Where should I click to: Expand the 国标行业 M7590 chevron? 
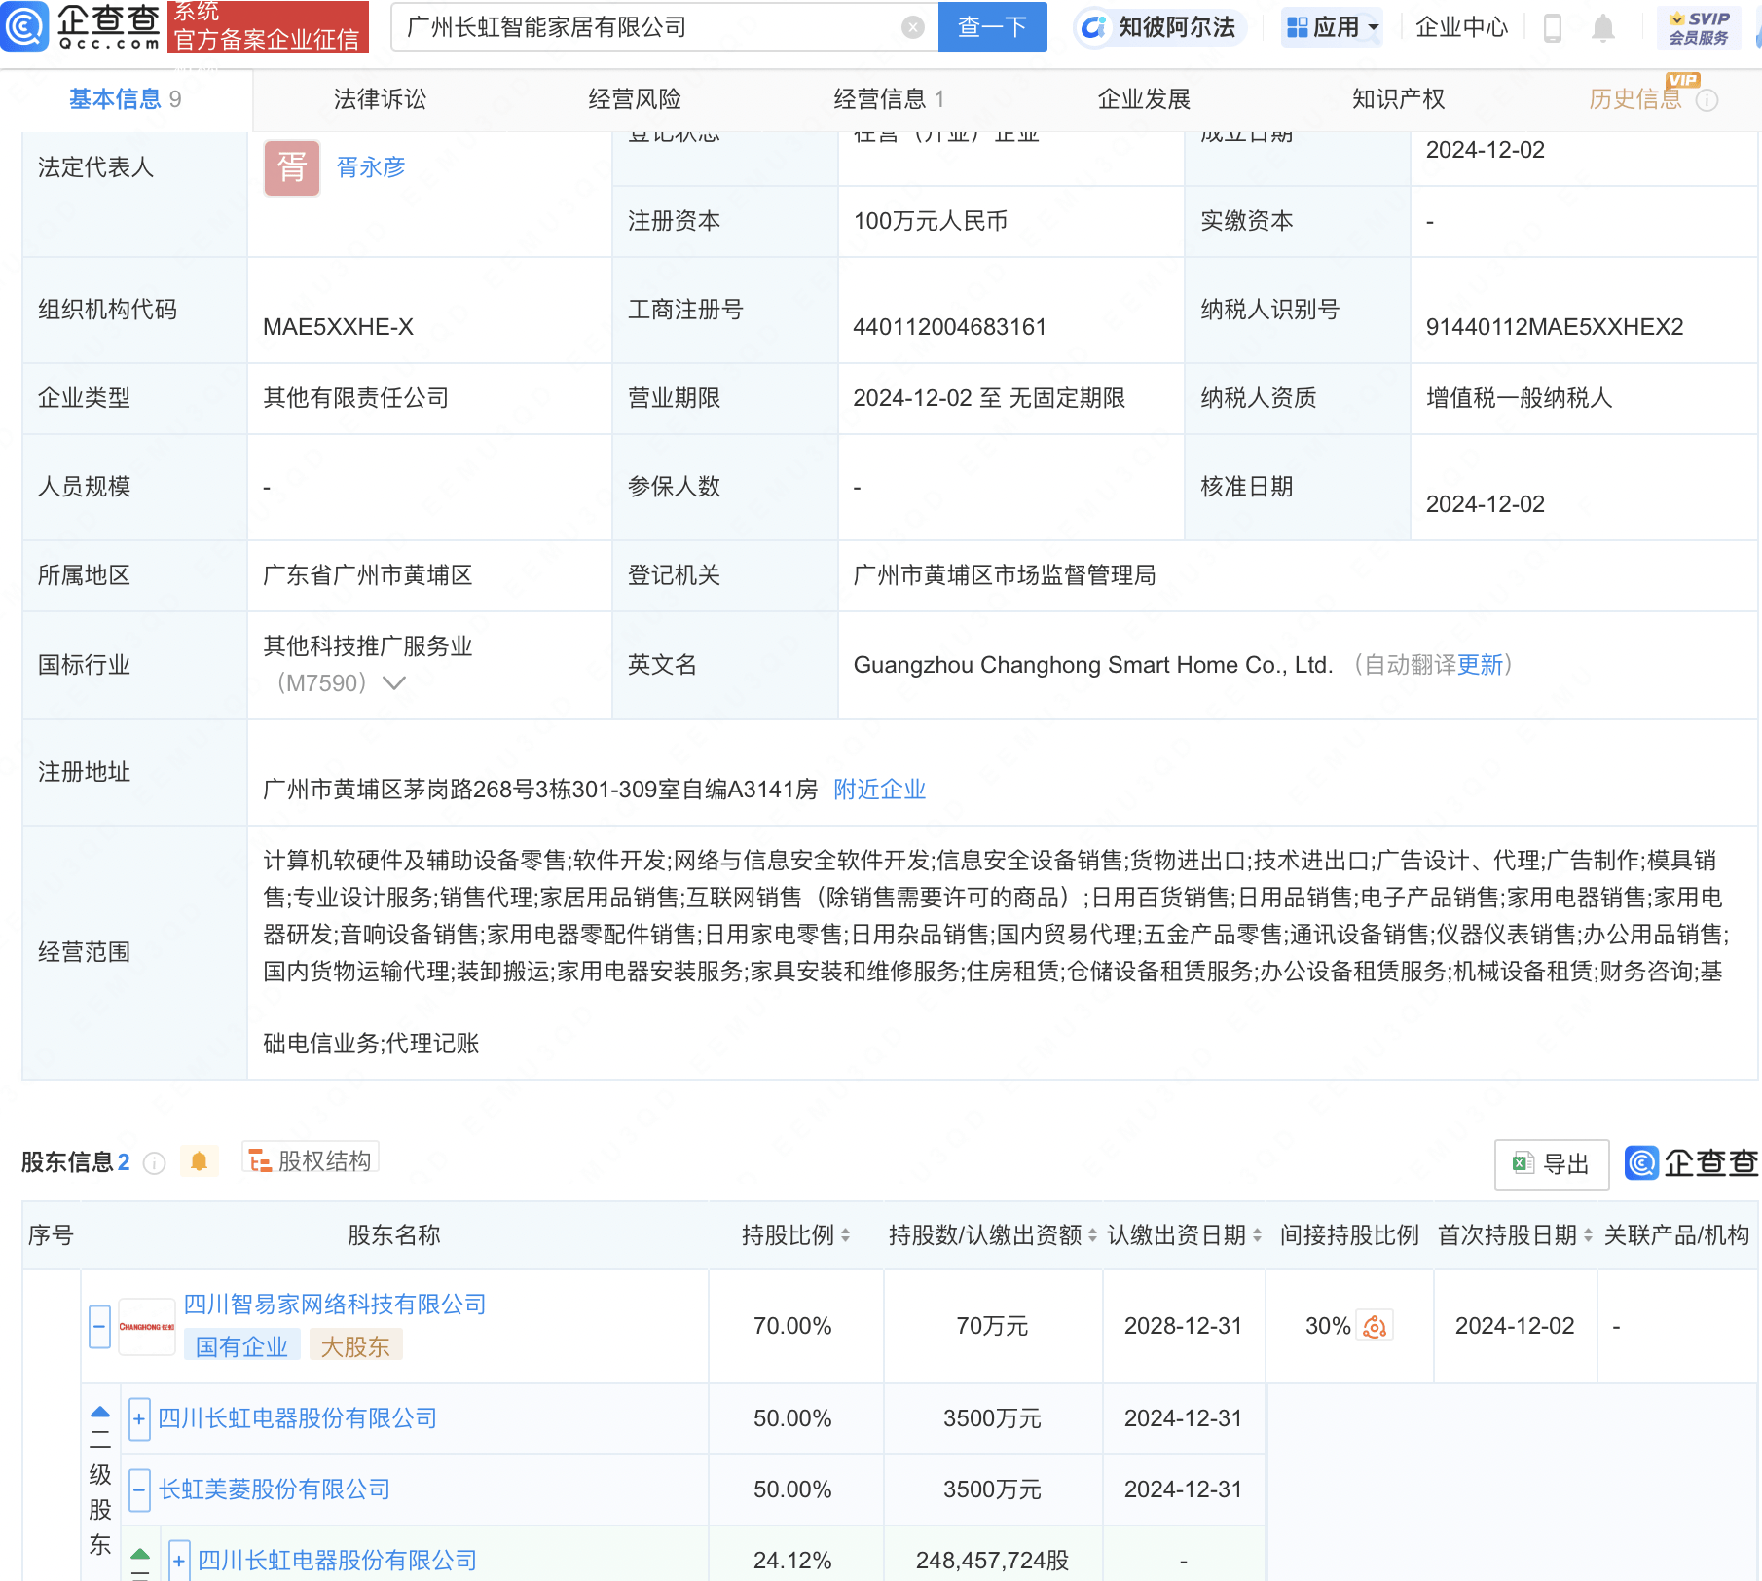pyautogui.click(x=394, y=683)
